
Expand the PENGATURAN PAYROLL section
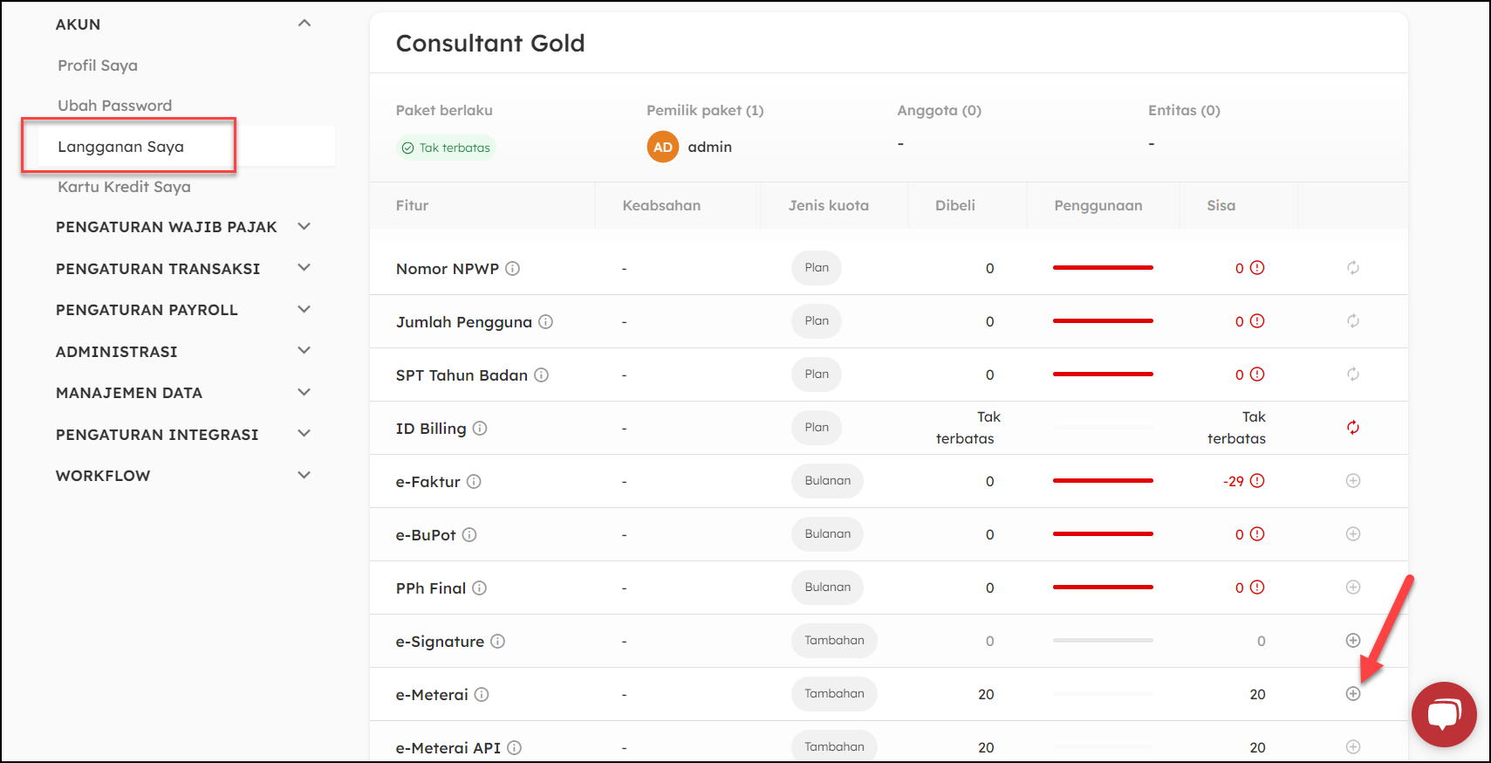point(304,310)
